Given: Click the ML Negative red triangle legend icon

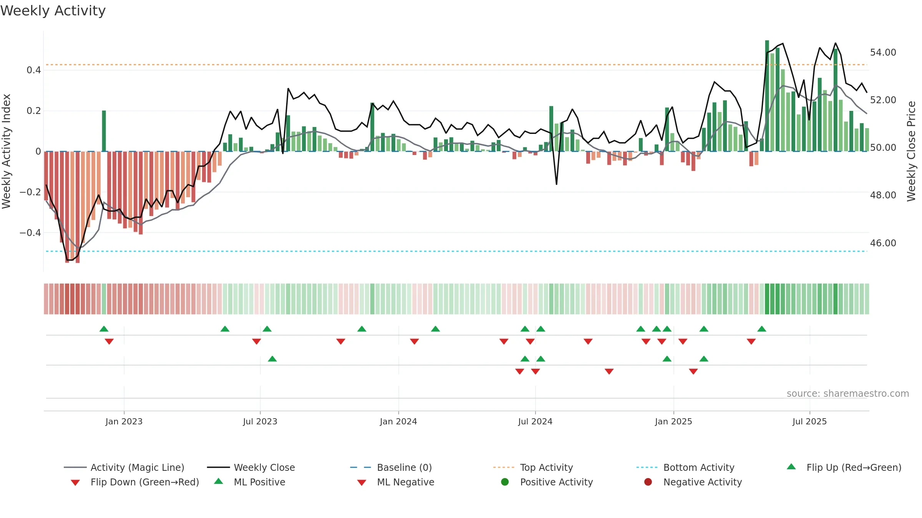Looking at the screenshot, I should pyautogui.click(x=362, y=483).
